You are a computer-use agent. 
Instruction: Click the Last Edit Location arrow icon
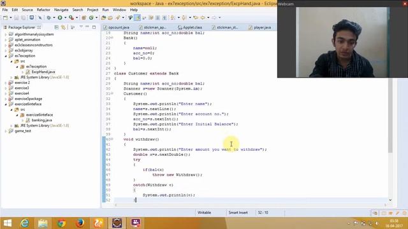click(x=196, y=18)
